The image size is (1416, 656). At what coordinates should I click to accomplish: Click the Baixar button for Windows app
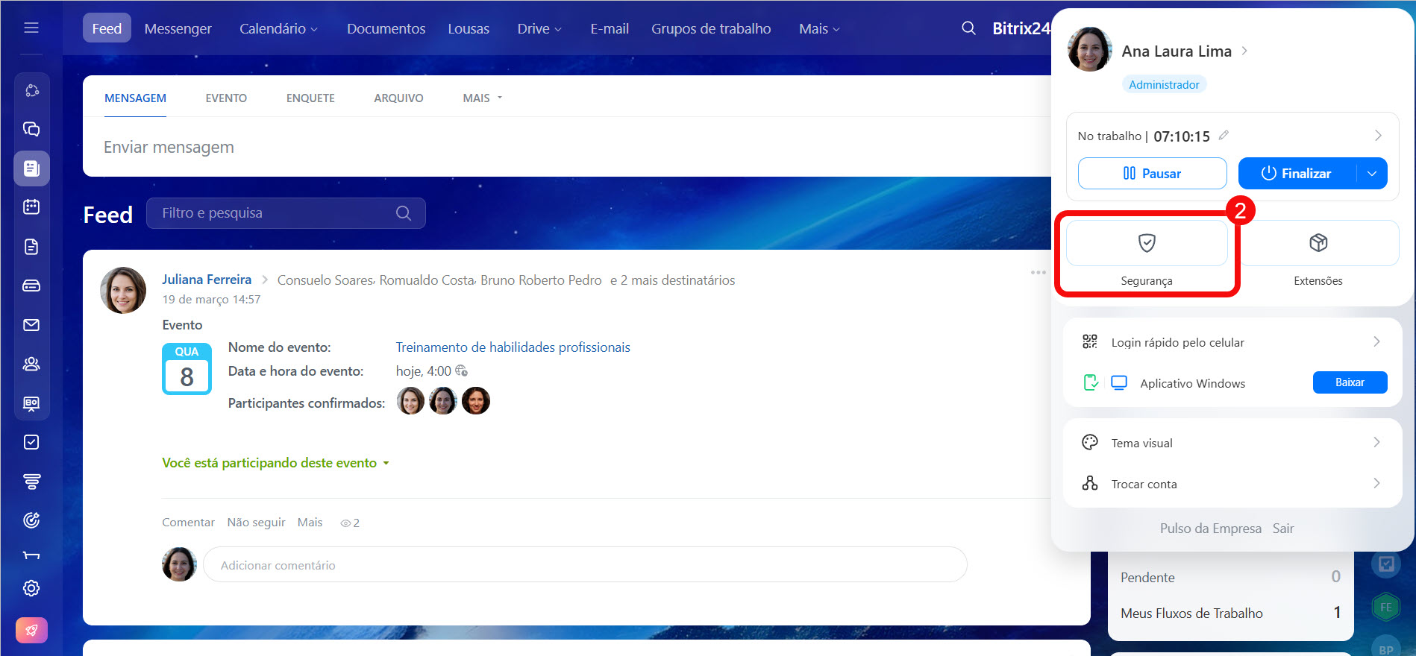tap(1349, 382)
